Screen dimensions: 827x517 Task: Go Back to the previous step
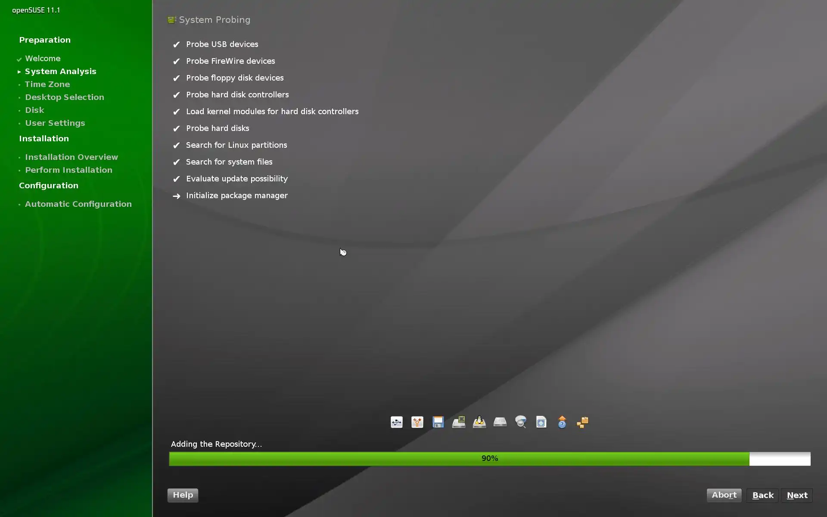tap(762, 495)
